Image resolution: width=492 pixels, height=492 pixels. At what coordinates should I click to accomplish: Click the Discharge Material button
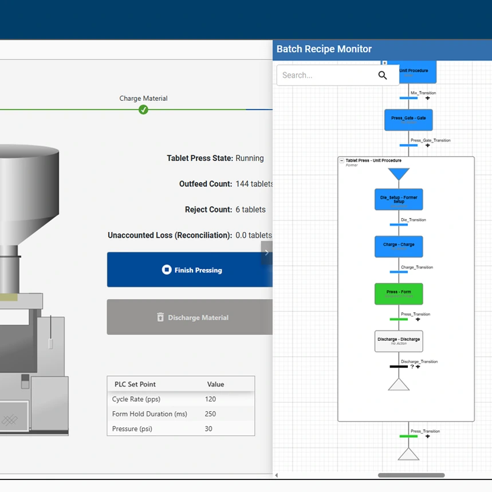190,317
